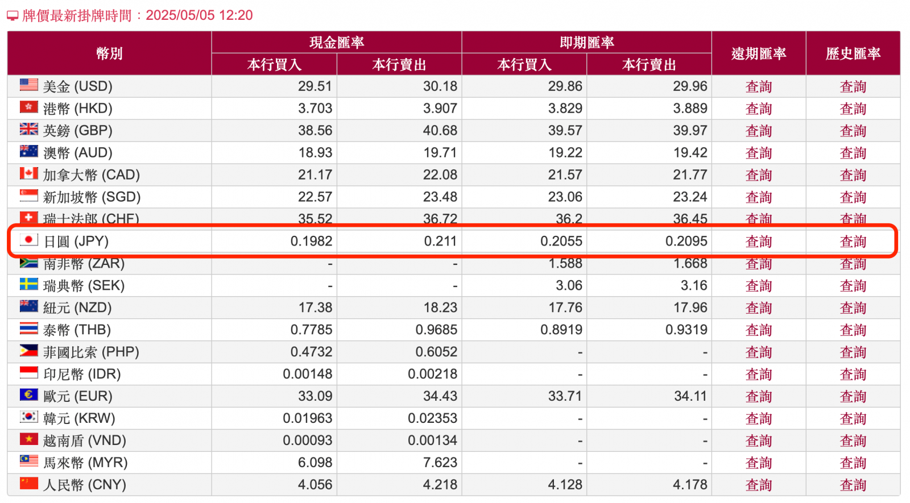Click the Japan flag icon for JPY

coord(28,240)
